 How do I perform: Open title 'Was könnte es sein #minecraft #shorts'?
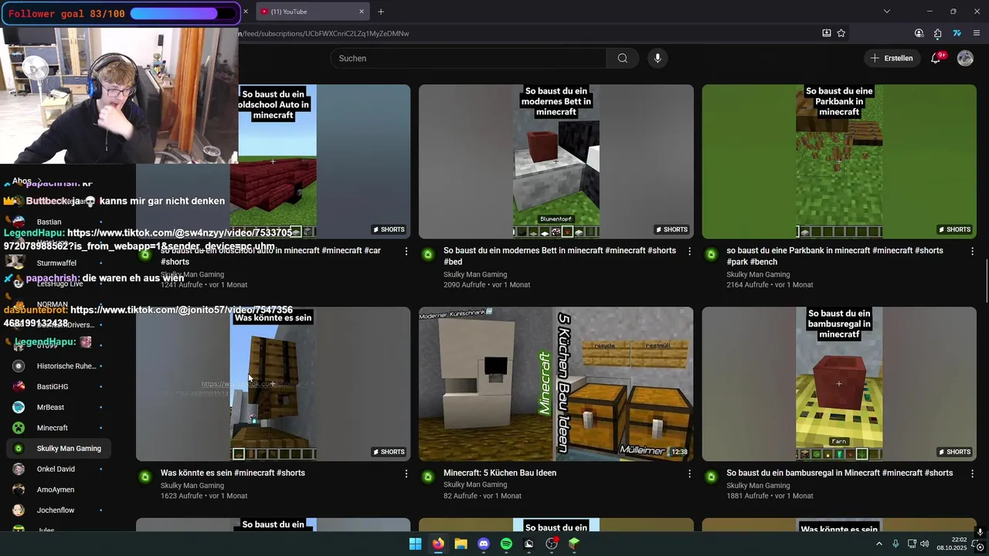[x=233, y=473]
